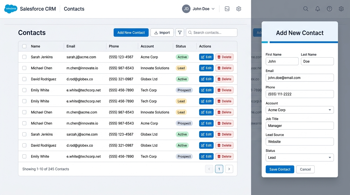Open the help question mark icon
This screenshot has height=195, width=350.
click(x=329, y=9)
